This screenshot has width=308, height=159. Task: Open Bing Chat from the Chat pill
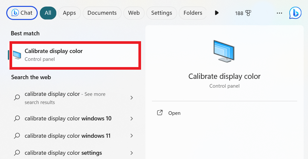22,13
